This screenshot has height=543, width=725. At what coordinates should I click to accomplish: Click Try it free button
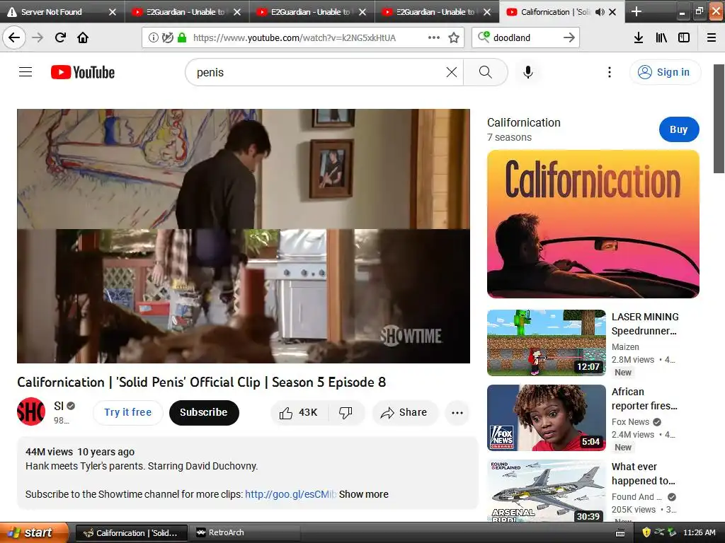point(128,412)
